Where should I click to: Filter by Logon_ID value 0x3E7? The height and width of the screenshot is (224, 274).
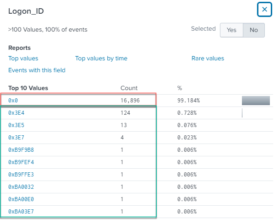coord(16,138)
